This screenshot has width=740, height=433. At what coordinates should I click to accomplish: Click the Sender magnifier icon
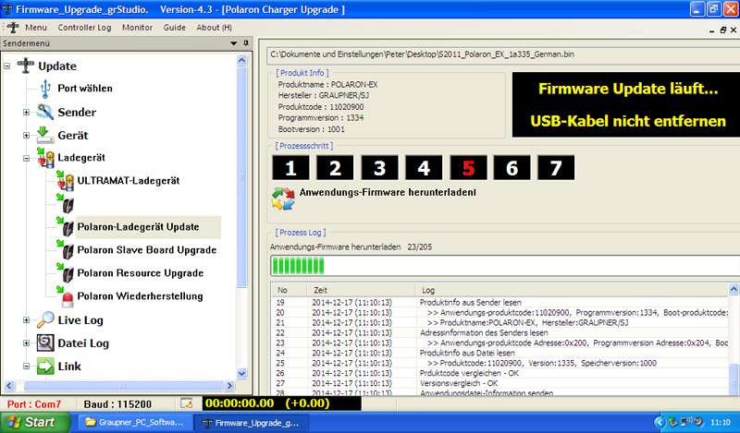tap(45, 112)
